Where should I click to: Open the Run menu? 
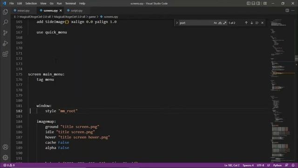[59, 3]
